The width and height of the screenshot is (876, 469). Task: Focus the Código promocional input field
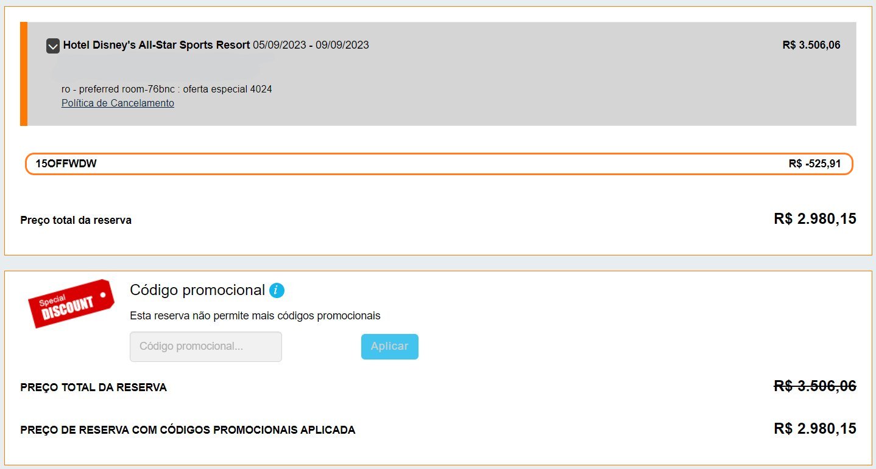(206, 347)
